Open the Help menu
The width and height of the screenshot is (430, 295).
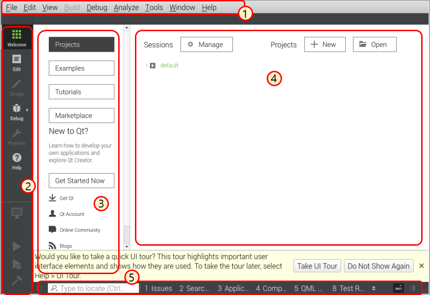(x=209, y=7)
